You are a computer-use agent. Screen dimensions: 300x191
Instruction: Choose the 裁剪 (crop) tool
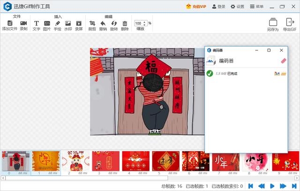[x=92, y=24]
